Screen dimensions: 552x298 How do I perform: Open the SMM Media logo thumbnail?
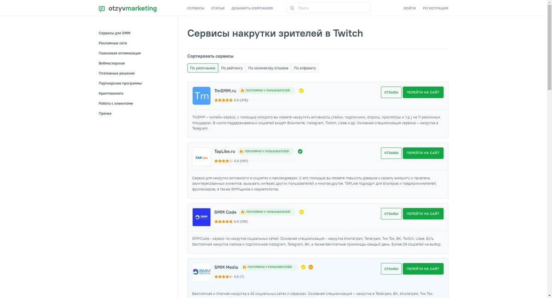pos(201,272)
